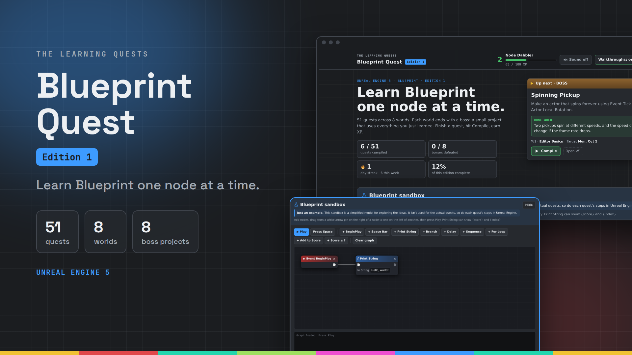Screen dimensions: 632x355
Task: Click the '8 worlds' stat box
Action: (x=105, y=232)
